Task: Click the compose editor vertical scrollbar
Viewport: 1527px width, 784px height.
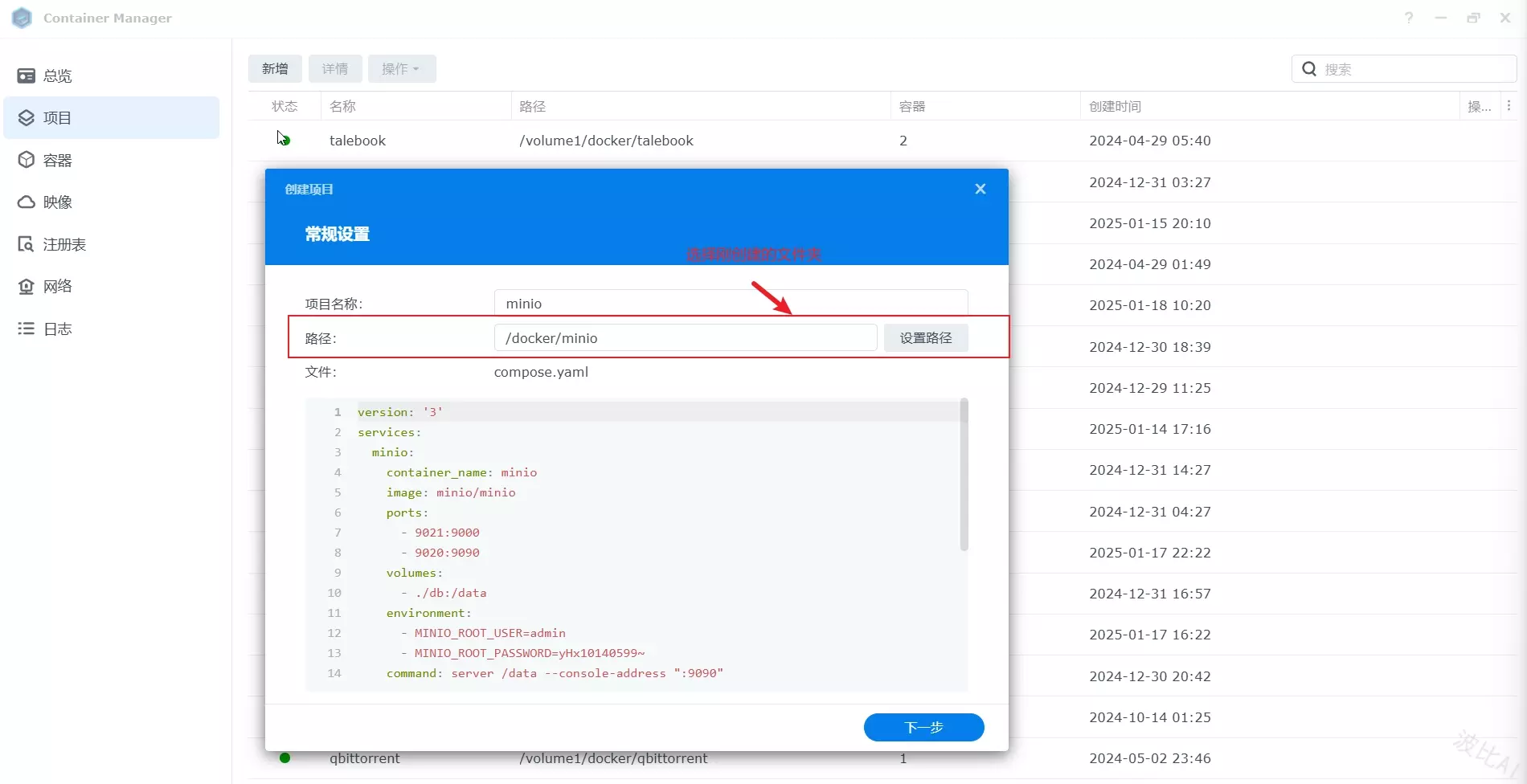Action: (964, 475)
